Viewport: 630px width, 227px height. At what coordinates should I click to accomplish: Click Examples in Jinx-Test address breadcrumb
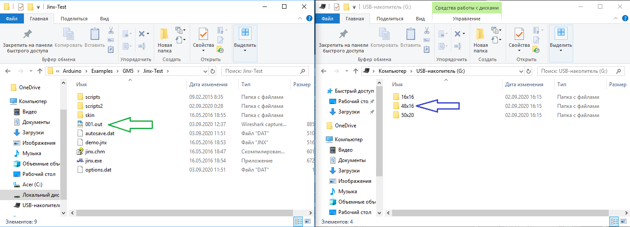click(x=102, y=71)
